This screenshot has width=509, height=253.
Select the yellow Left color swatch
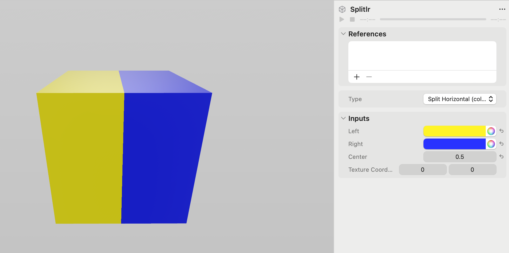point(454,131)
